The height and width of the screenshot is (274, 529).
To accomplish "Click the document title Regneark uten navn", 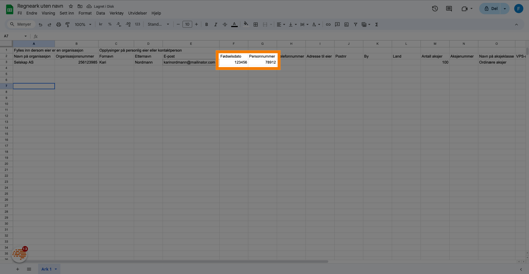I will pos(40,6).
